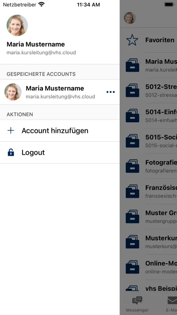
Task: Click folder icon of Fotografie… row
Action: (132, 166)
